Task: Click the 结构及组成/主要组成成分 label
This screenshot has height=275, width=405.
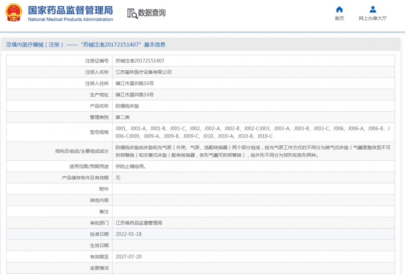Action: (x=82, y=151)
